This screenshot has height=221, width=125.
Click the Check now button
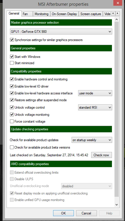(101, 155)
